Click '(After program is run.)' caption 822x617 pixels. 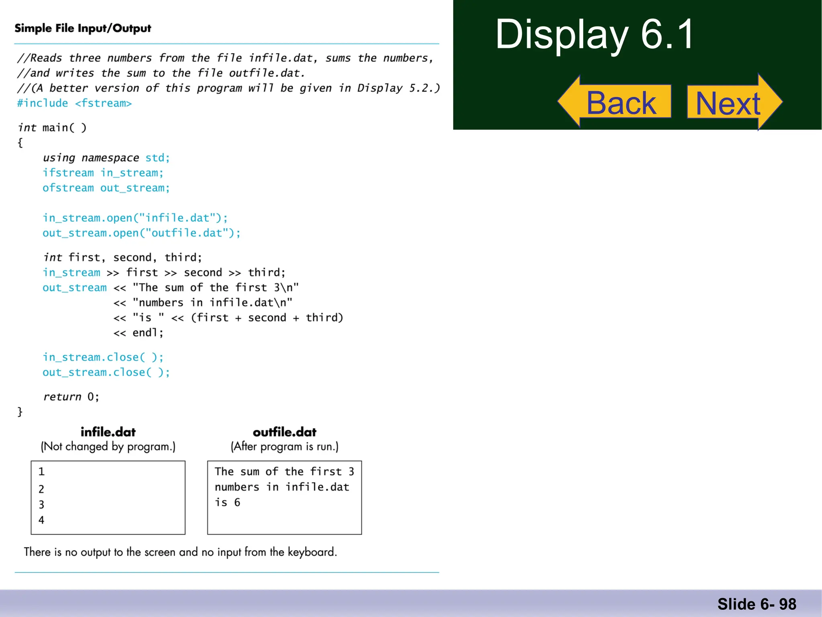pyautogui.click(x=285, y=447)
